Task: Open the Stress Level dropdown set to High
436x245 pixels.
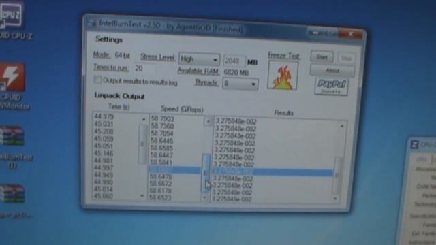Action: (199, 59)
